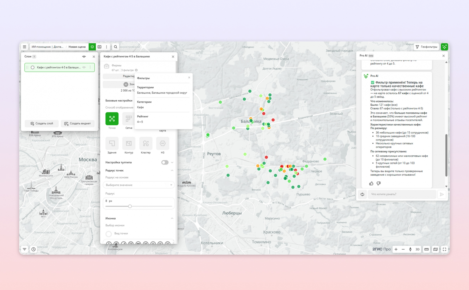
Task: Open the Геофильтры button
Action: click(426, 47)
